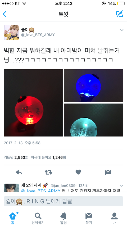
Task: Open the 홈 tab
Action: click(13, 218)
